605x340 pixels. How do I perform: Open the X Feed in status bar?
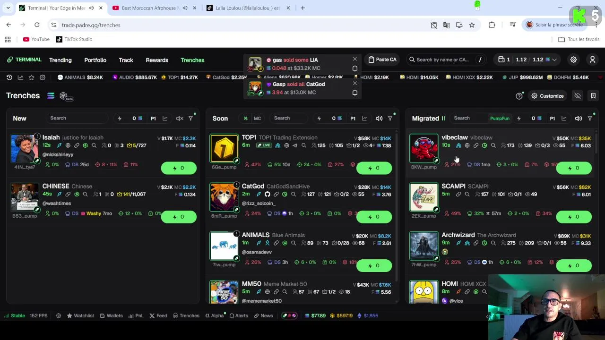(158, 315)
